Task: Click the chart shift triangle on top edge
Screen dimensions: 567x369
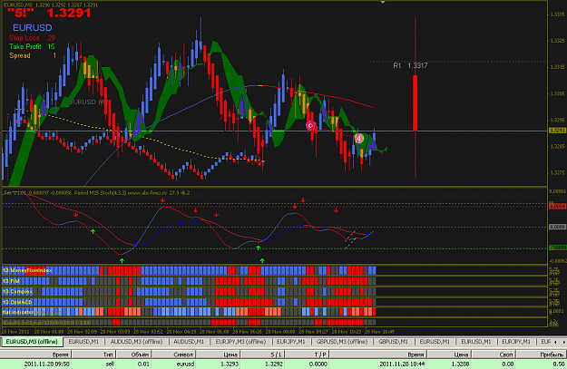Action: [383, 2]
